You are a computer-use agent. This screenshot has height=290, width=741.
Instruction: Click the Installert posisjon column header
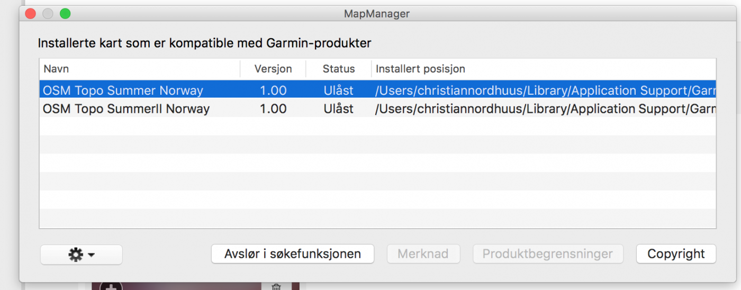[543, 69]
